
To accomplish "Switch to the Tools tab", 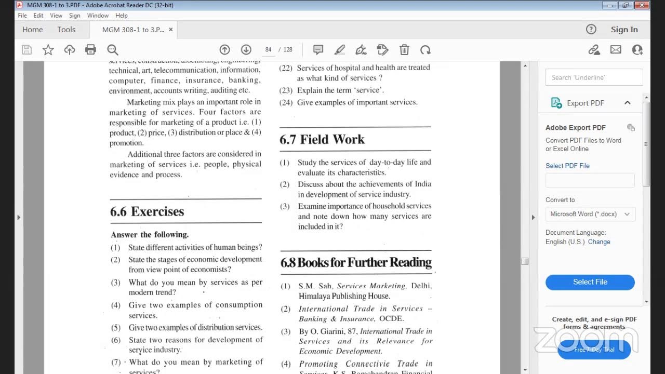I will (x=66, y=30).
